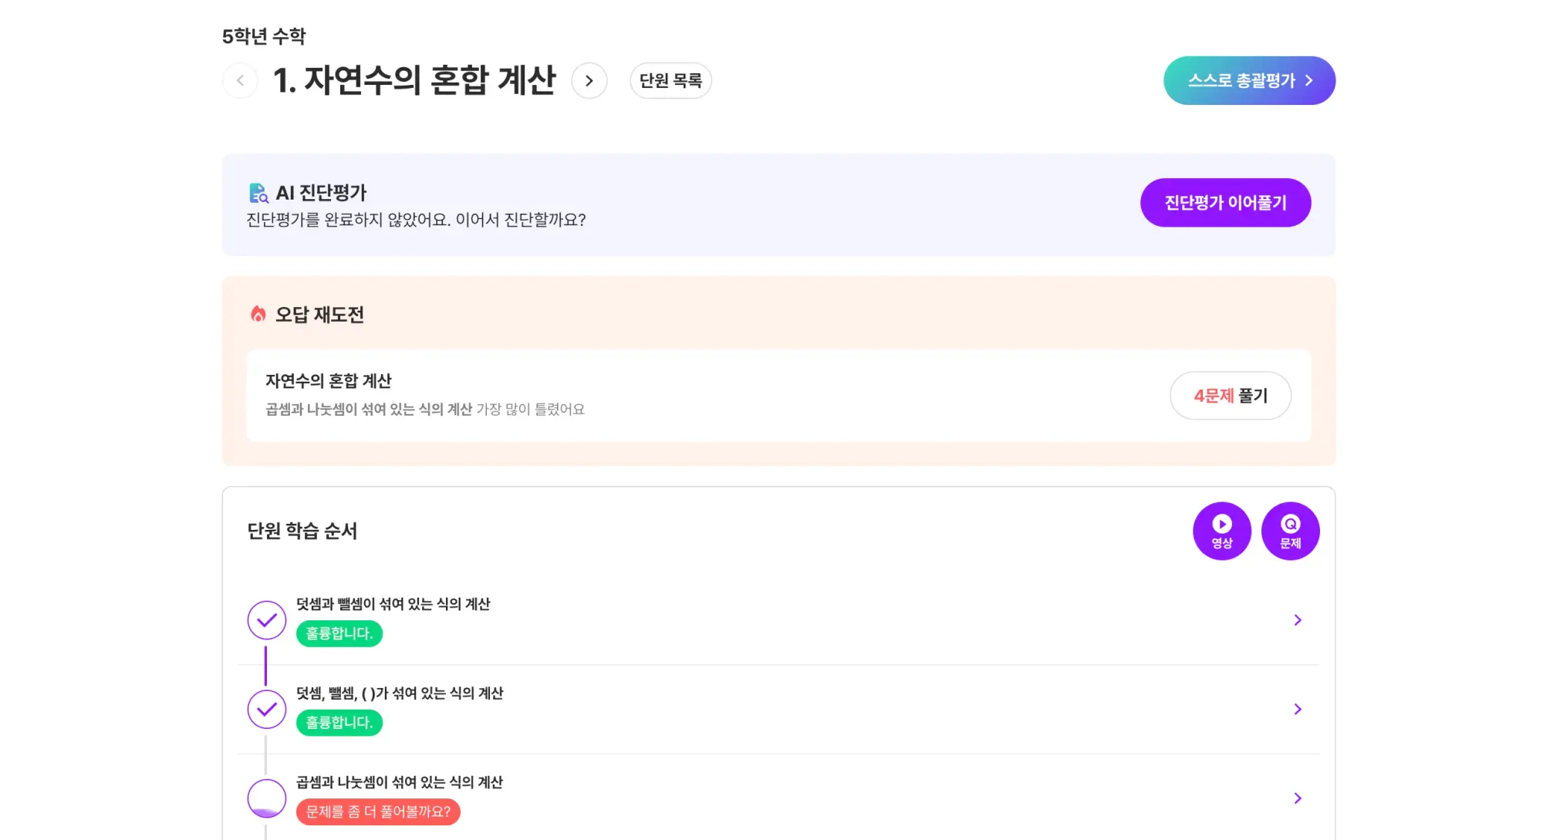
Task: Click the 진단평가 이어풀기 button
Action: [1225, 202]
